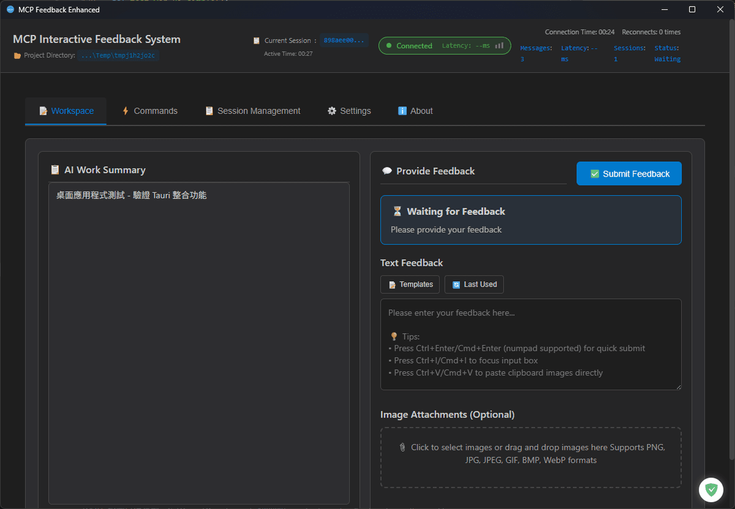Click the info icon on About tab
Viewport: 735px width, 509px height.
tap(402, 111)
